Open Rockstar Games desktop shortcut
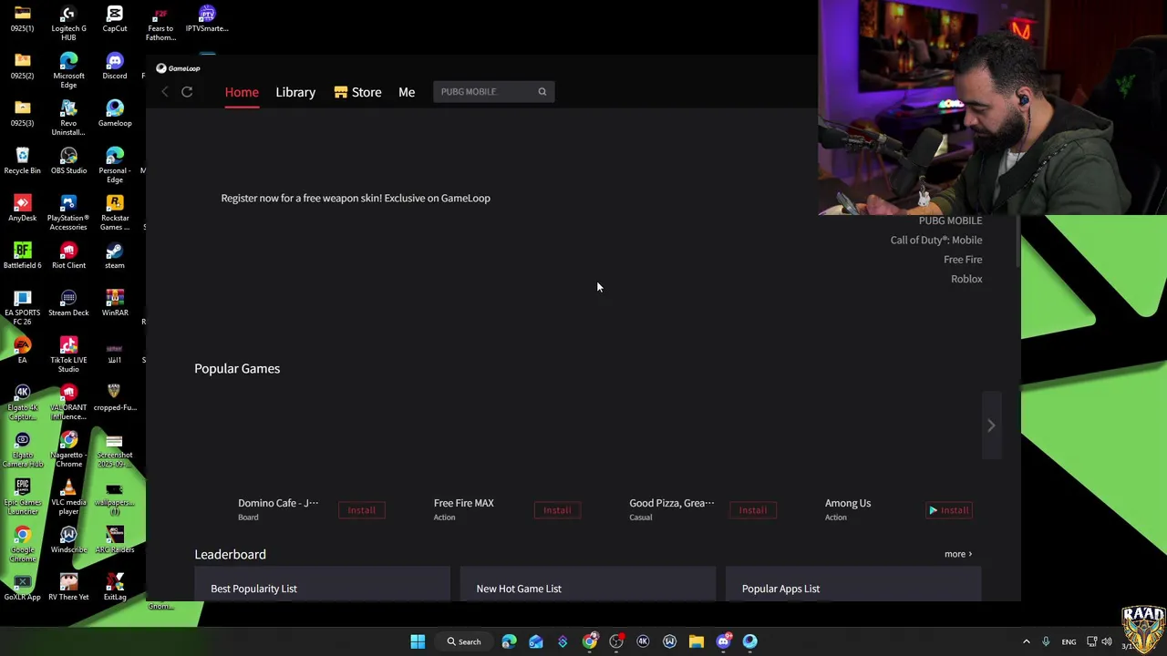This screenshot has width=1167, height=656. pyautogui.click(x=115, y=212)
